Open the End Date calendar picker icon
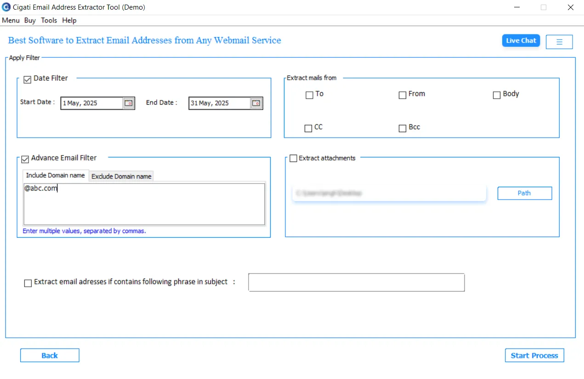Image resolution: width=584 pixels, height=379 pixels. tap(256, 103)
